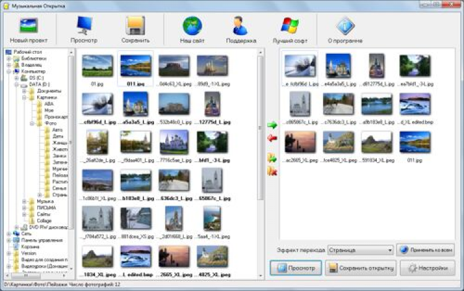Click the Корзина recycle bin icon
The width and height of the screenshot is (464, 291).
[17, 247]
